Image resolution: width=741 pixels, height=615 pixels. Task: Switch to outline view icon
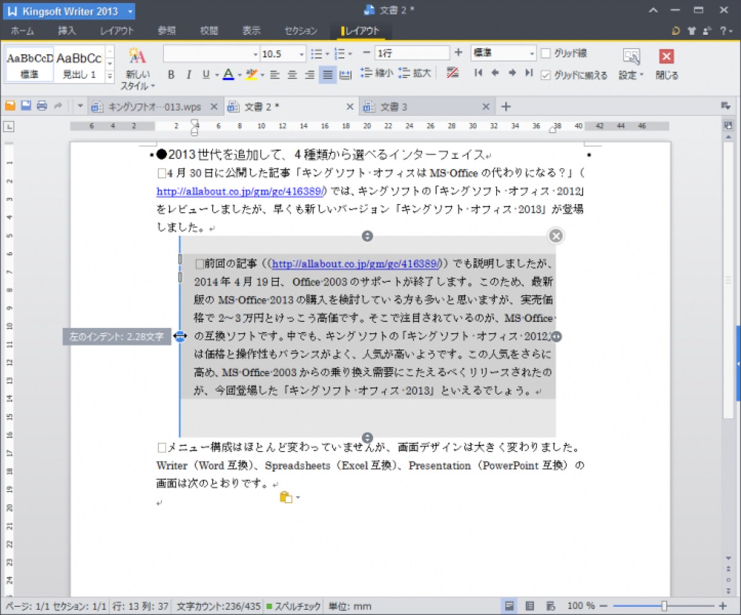point(530,606)
